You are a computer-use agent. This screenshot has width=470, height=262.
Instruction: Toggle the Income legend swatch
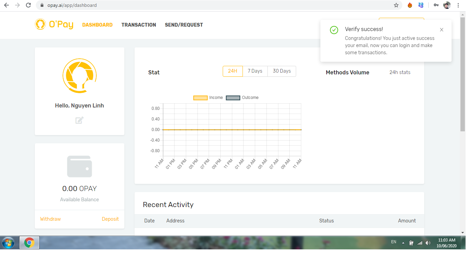click(200, 98)
